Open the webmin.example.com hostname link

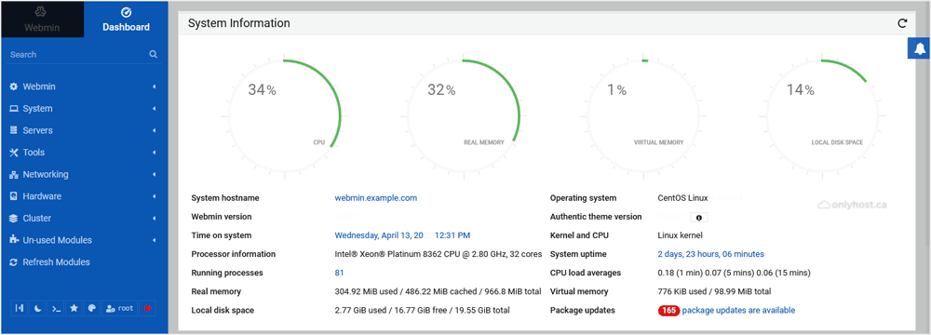point(376,198)
